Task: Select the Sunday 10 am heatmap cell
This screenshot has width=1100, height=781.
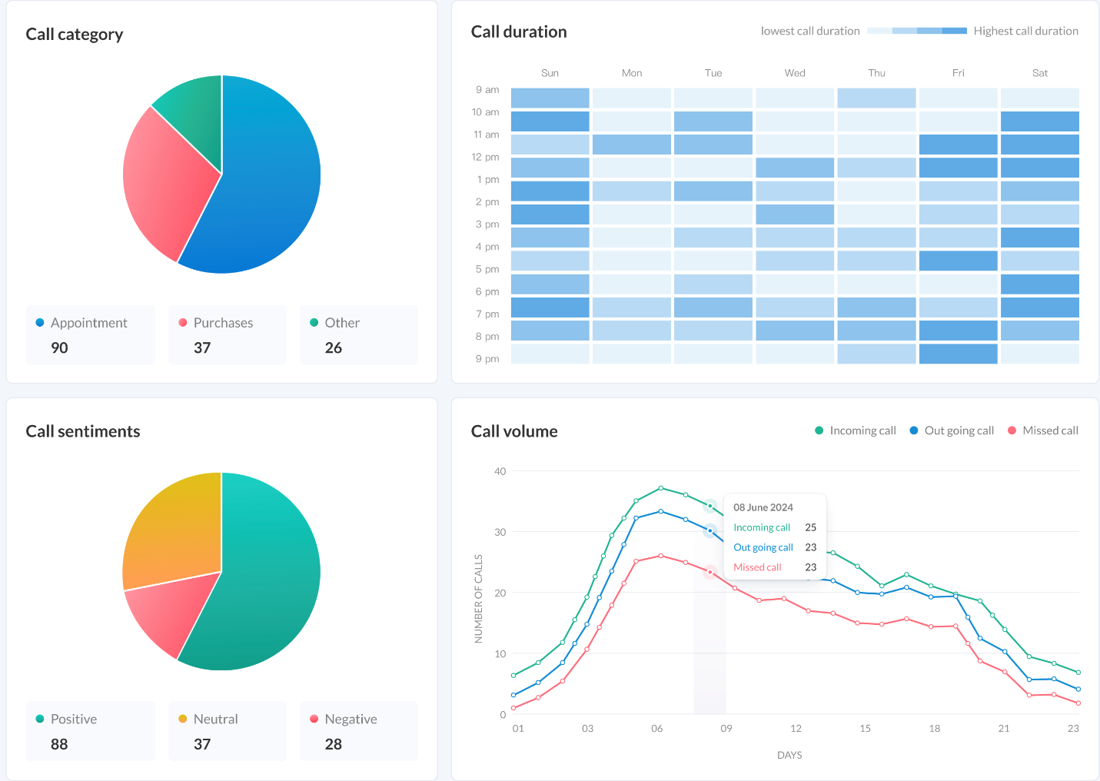Action: pyautogui.click(x=550, y=121)
